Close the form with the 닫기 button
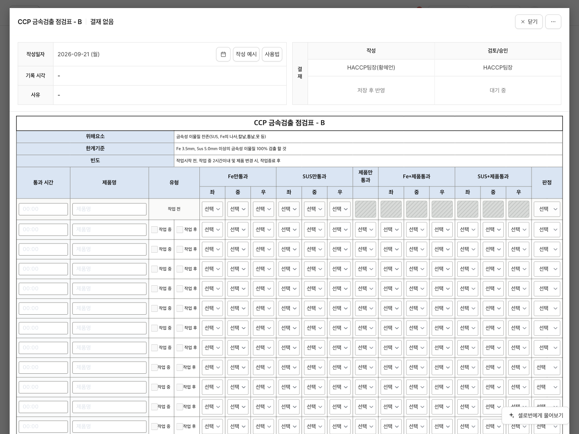This screenshot has height=434, width=579. 529,22
